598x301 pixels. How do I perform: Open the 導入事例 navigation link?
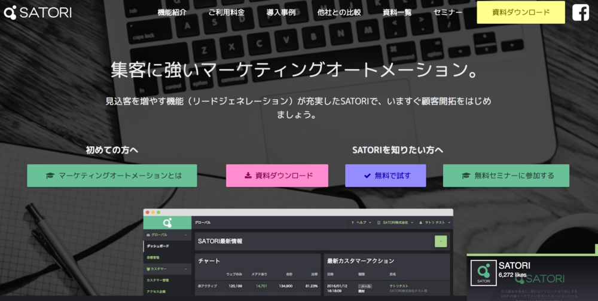(x=281, y=13)
